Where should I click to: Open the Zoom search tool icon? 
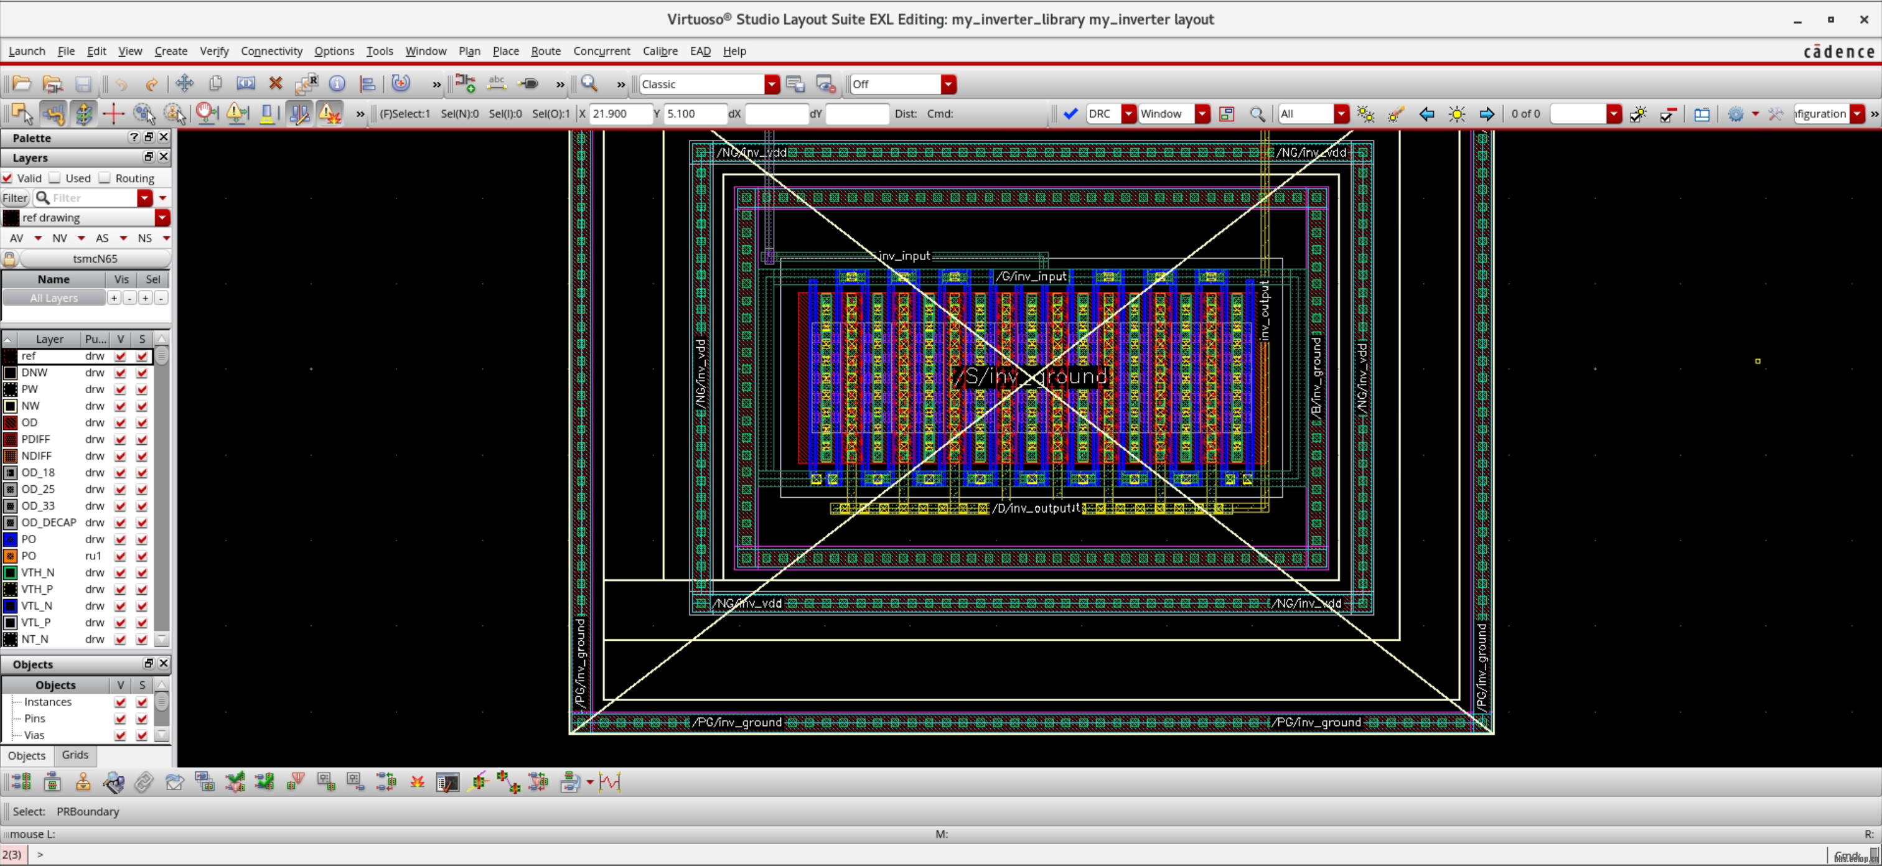click(x=589, y=84)
